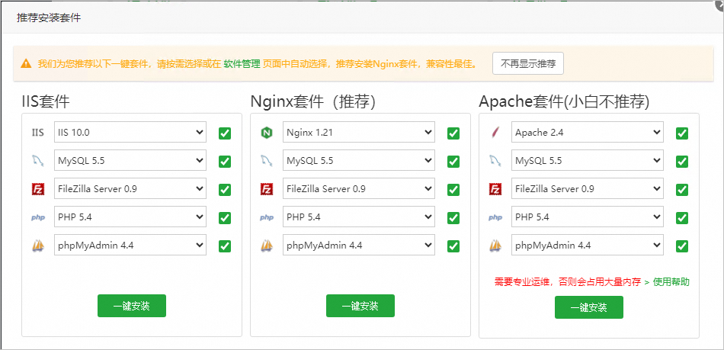Click 一键安装 under the IIS suite
This screenshot has height=350, width=724.
[132, 306]
